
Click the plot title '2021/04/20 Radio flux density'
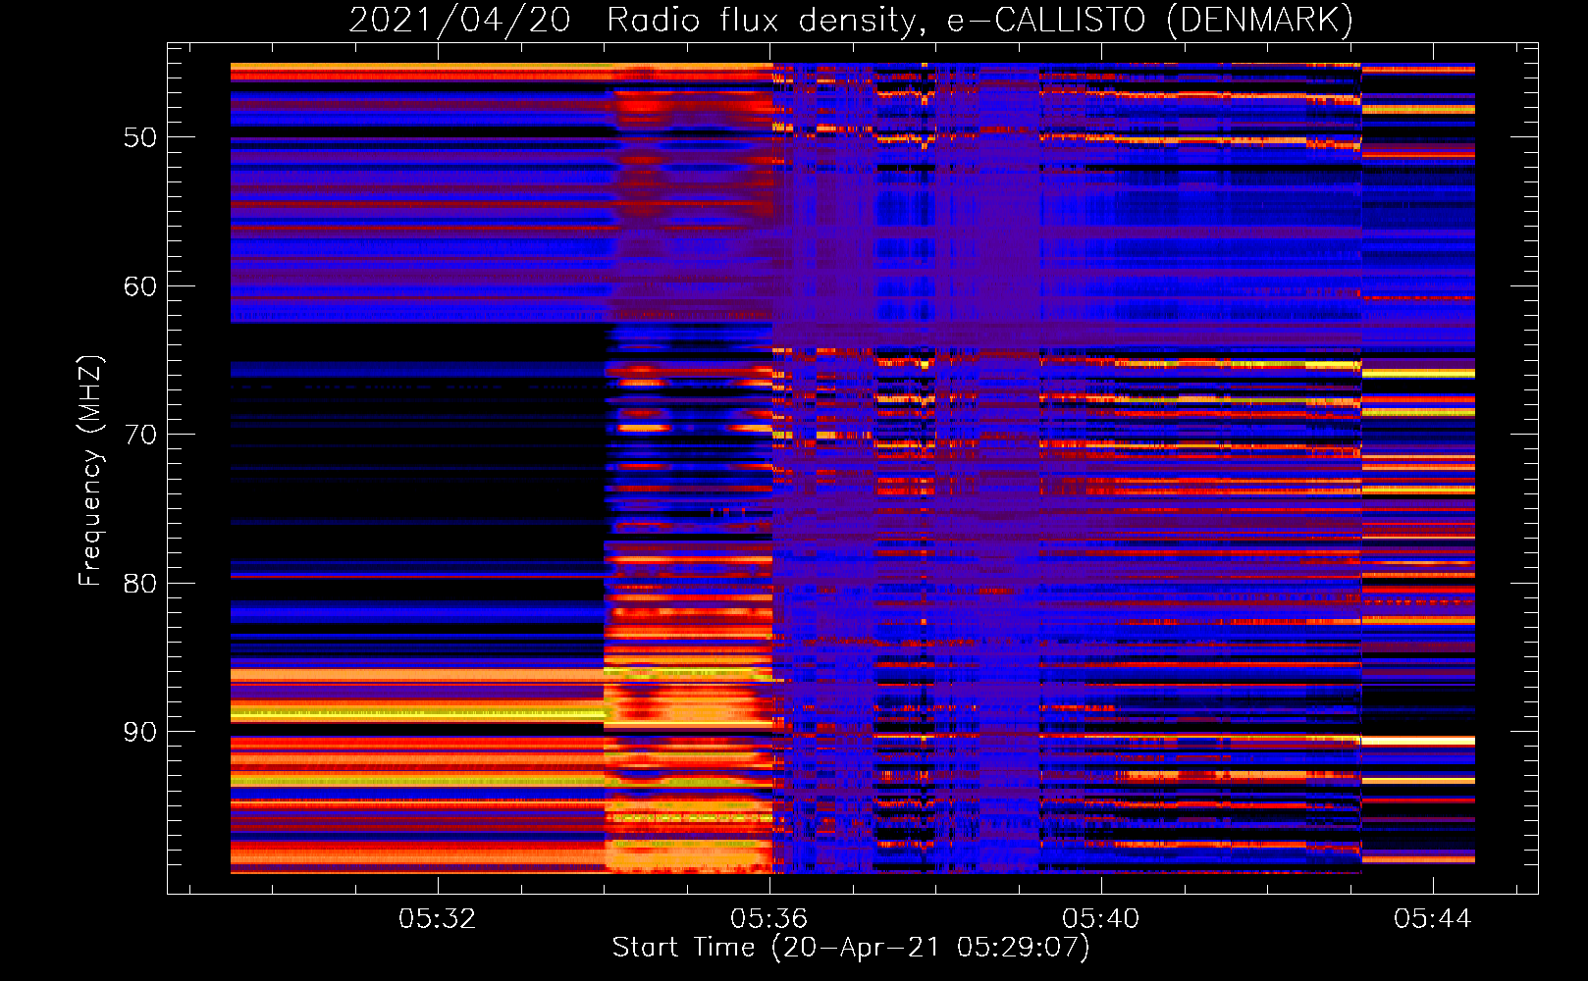click(851, 20)
